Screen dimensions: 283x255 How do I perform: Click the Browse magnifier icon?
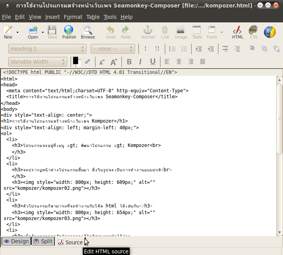(x=88, y=30)
